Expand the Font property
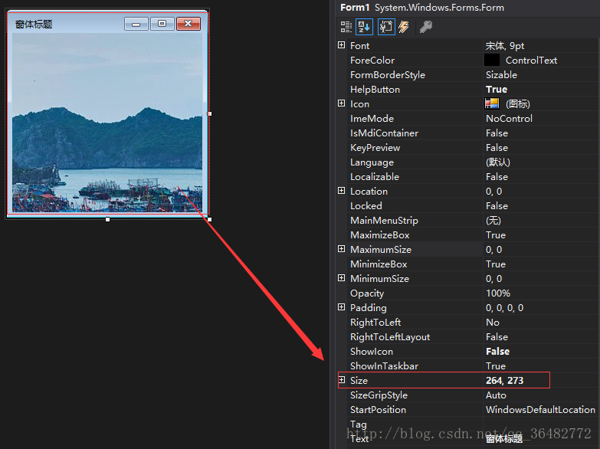 (x=341, y=45)
